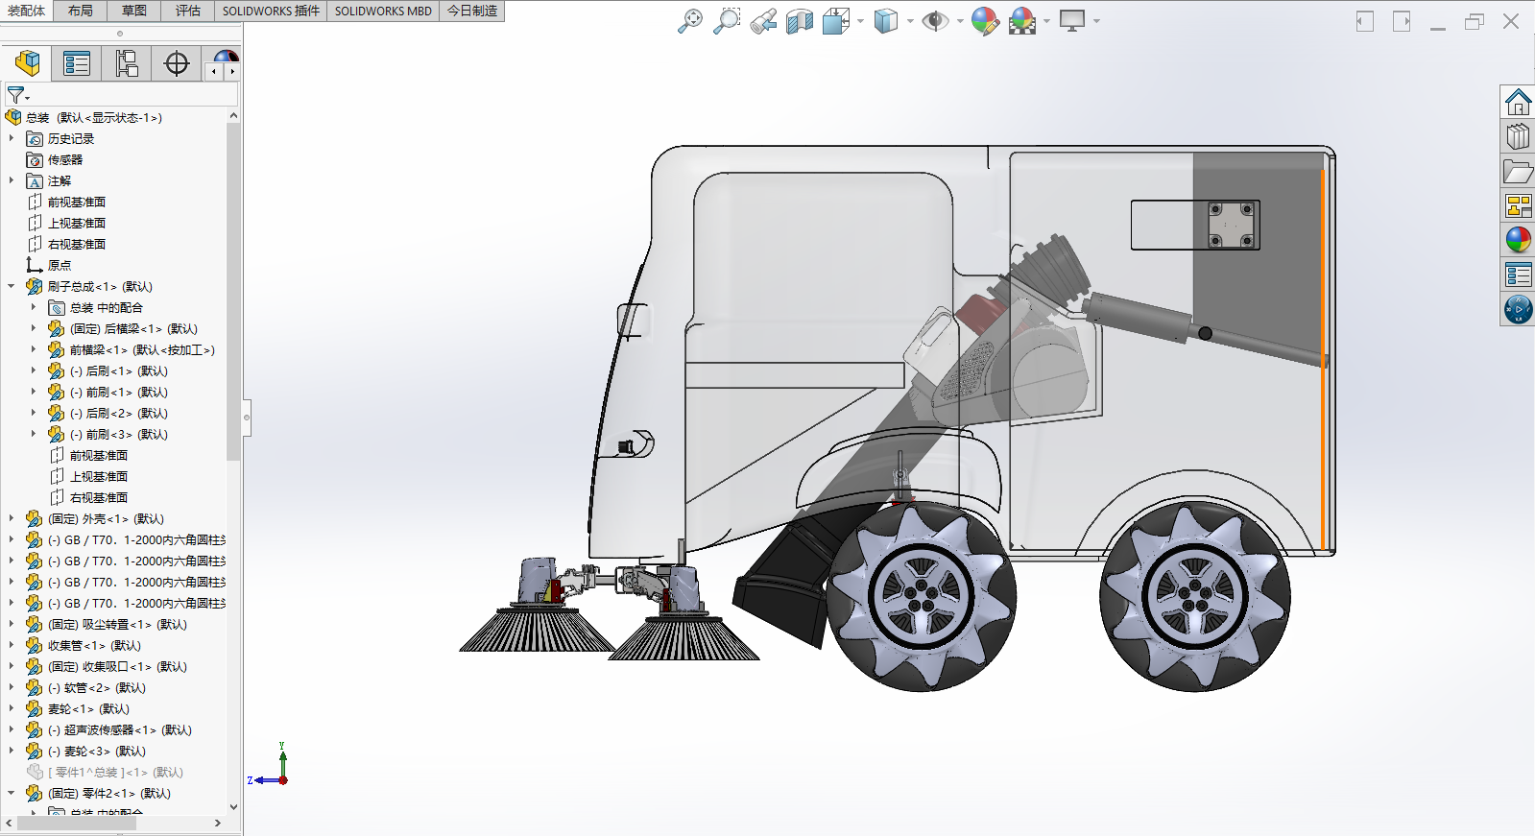1535x836 pixels.
Task: Select the (-) 超声波传感器<1> component
Action: click(120, 729)
